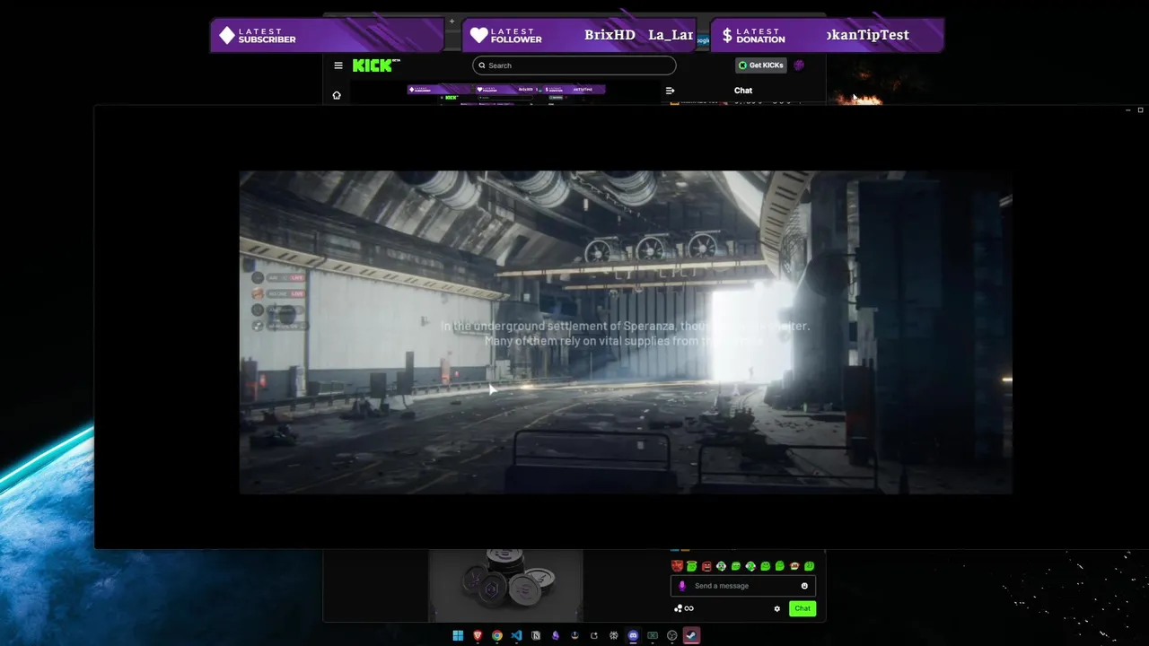Open the purple crystal Obsidian taskbar icon

click(555, 635)
